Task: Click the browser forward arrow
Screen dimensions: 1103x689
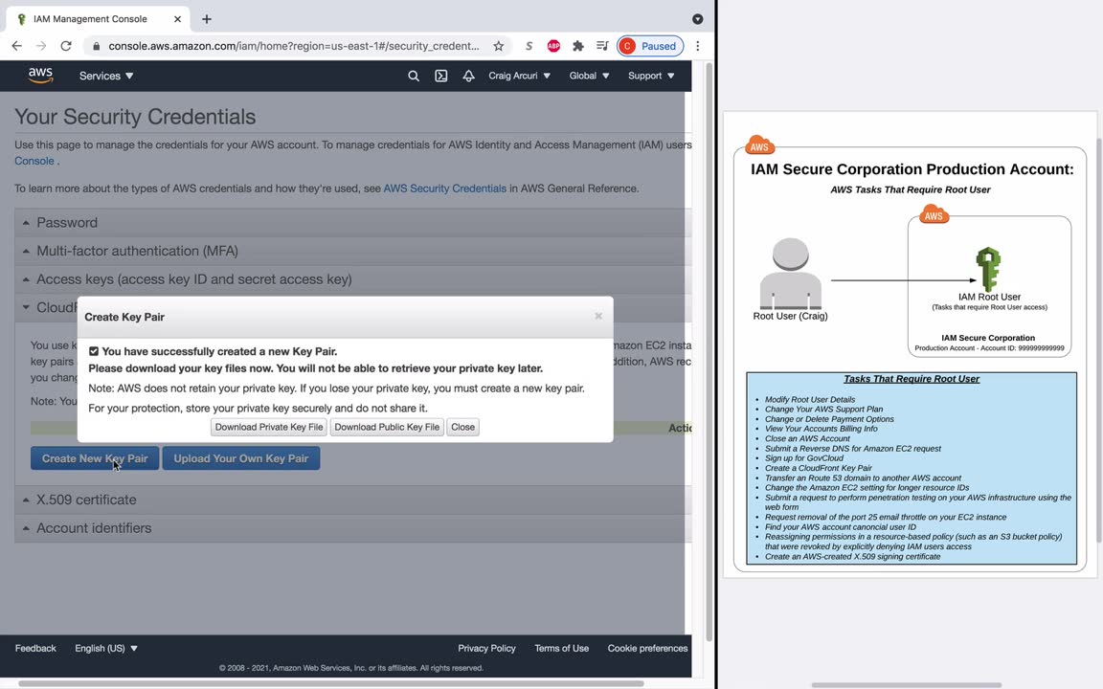Action: [41, 46]
